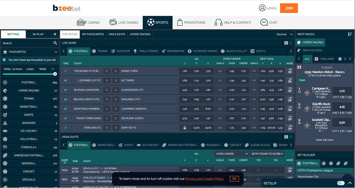Click the Formula 1 flag icon in sidebar
The height and width of the screenshot is (188, 355).
5,147
